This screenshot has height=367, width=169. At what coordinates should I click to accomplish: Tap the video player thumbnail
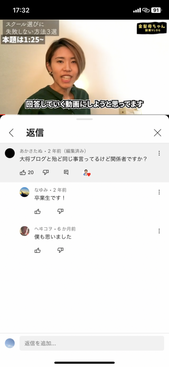(x=84, y=67)
